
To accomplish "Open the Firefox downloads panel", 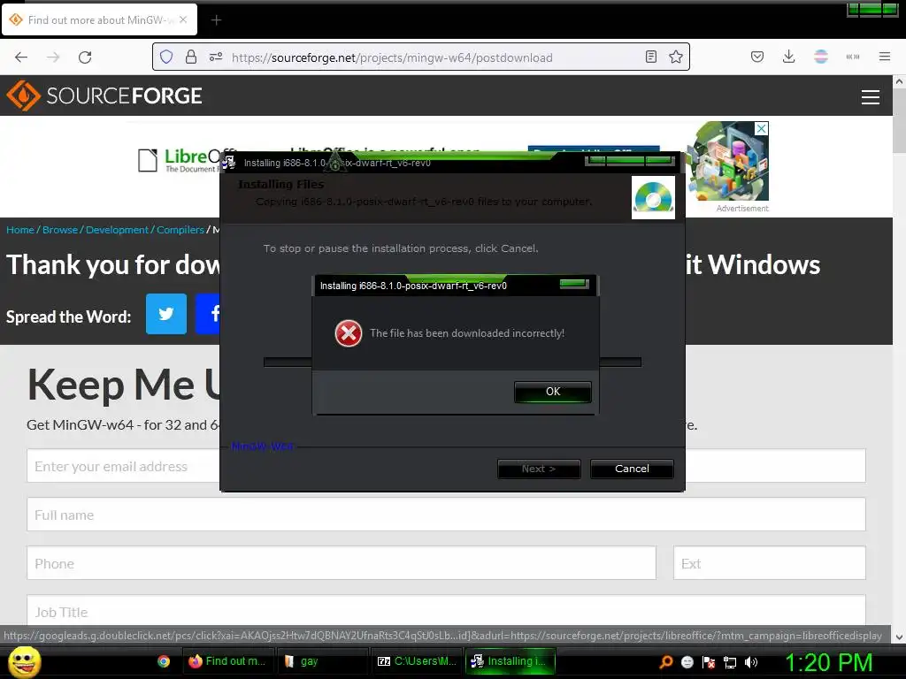I will pyautogui.click(x=788, y=57).
